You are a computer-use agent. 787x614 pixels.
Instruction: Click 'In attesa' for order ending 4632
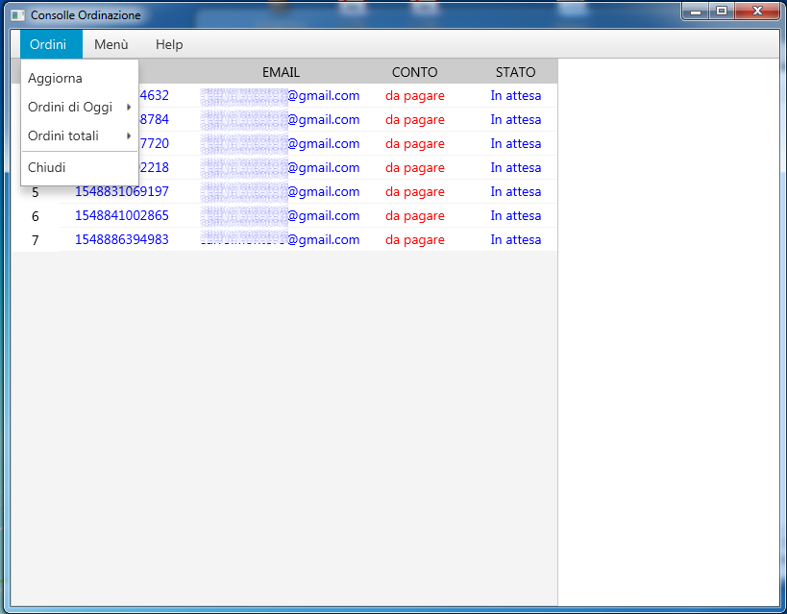coord(515,95)
